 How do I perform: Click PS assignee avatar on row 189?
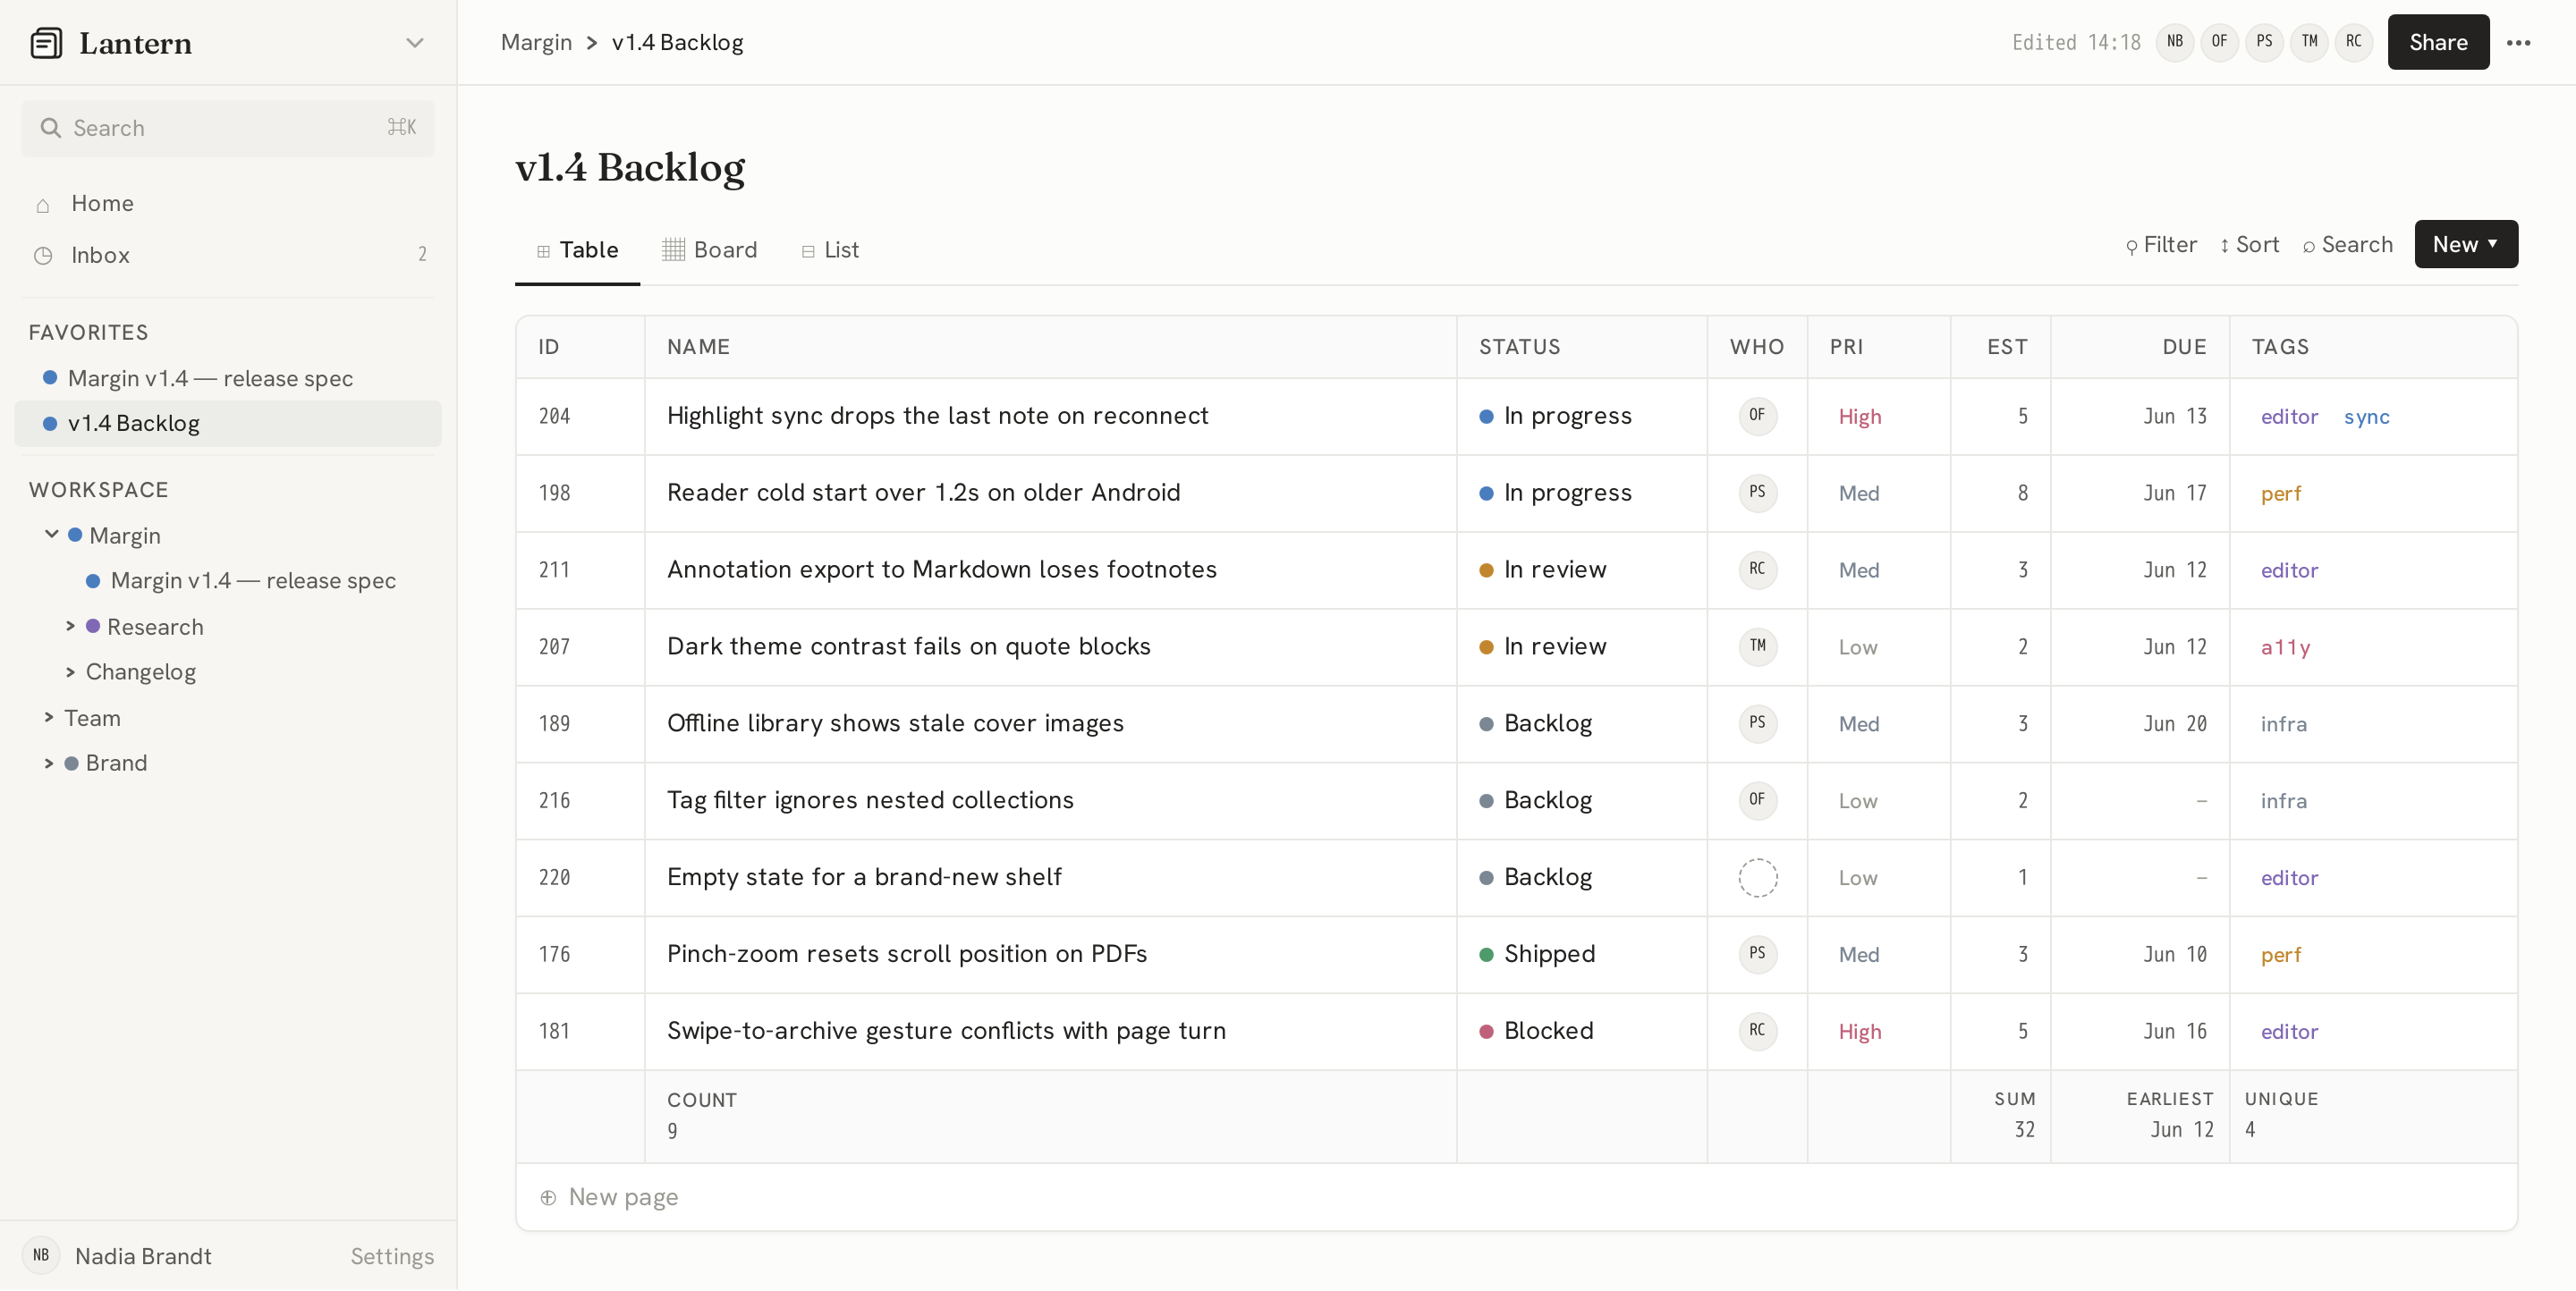click(x=1758, y=723)
